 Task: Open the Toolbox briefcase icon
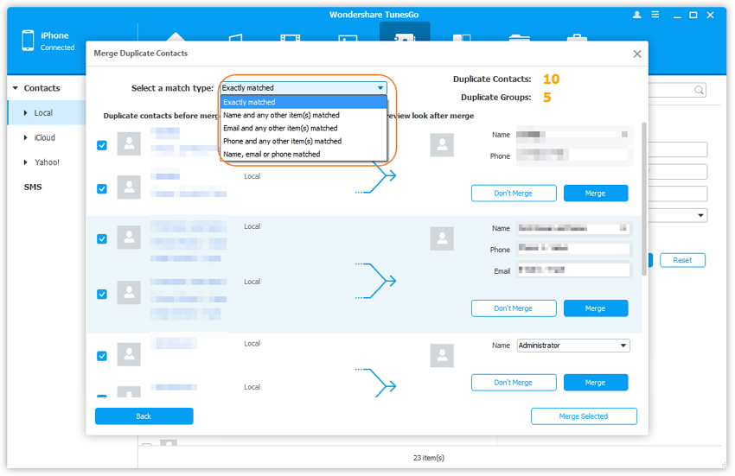point(576,40)
